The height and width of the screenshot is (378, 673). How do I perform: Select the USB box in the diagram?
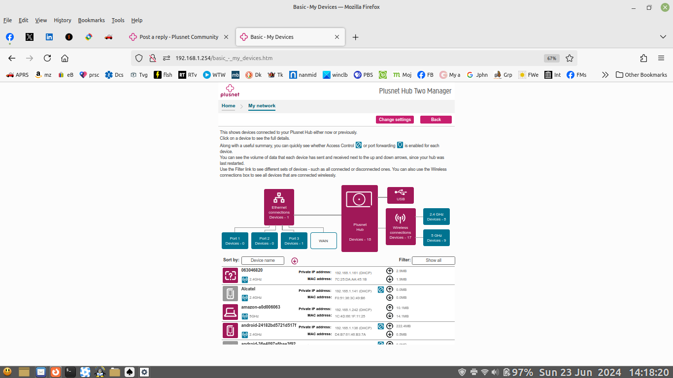400,195
